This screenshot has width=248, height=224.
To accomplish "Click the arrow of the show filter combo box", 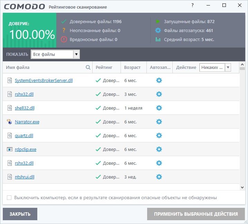I will click(x=76, y=54).
